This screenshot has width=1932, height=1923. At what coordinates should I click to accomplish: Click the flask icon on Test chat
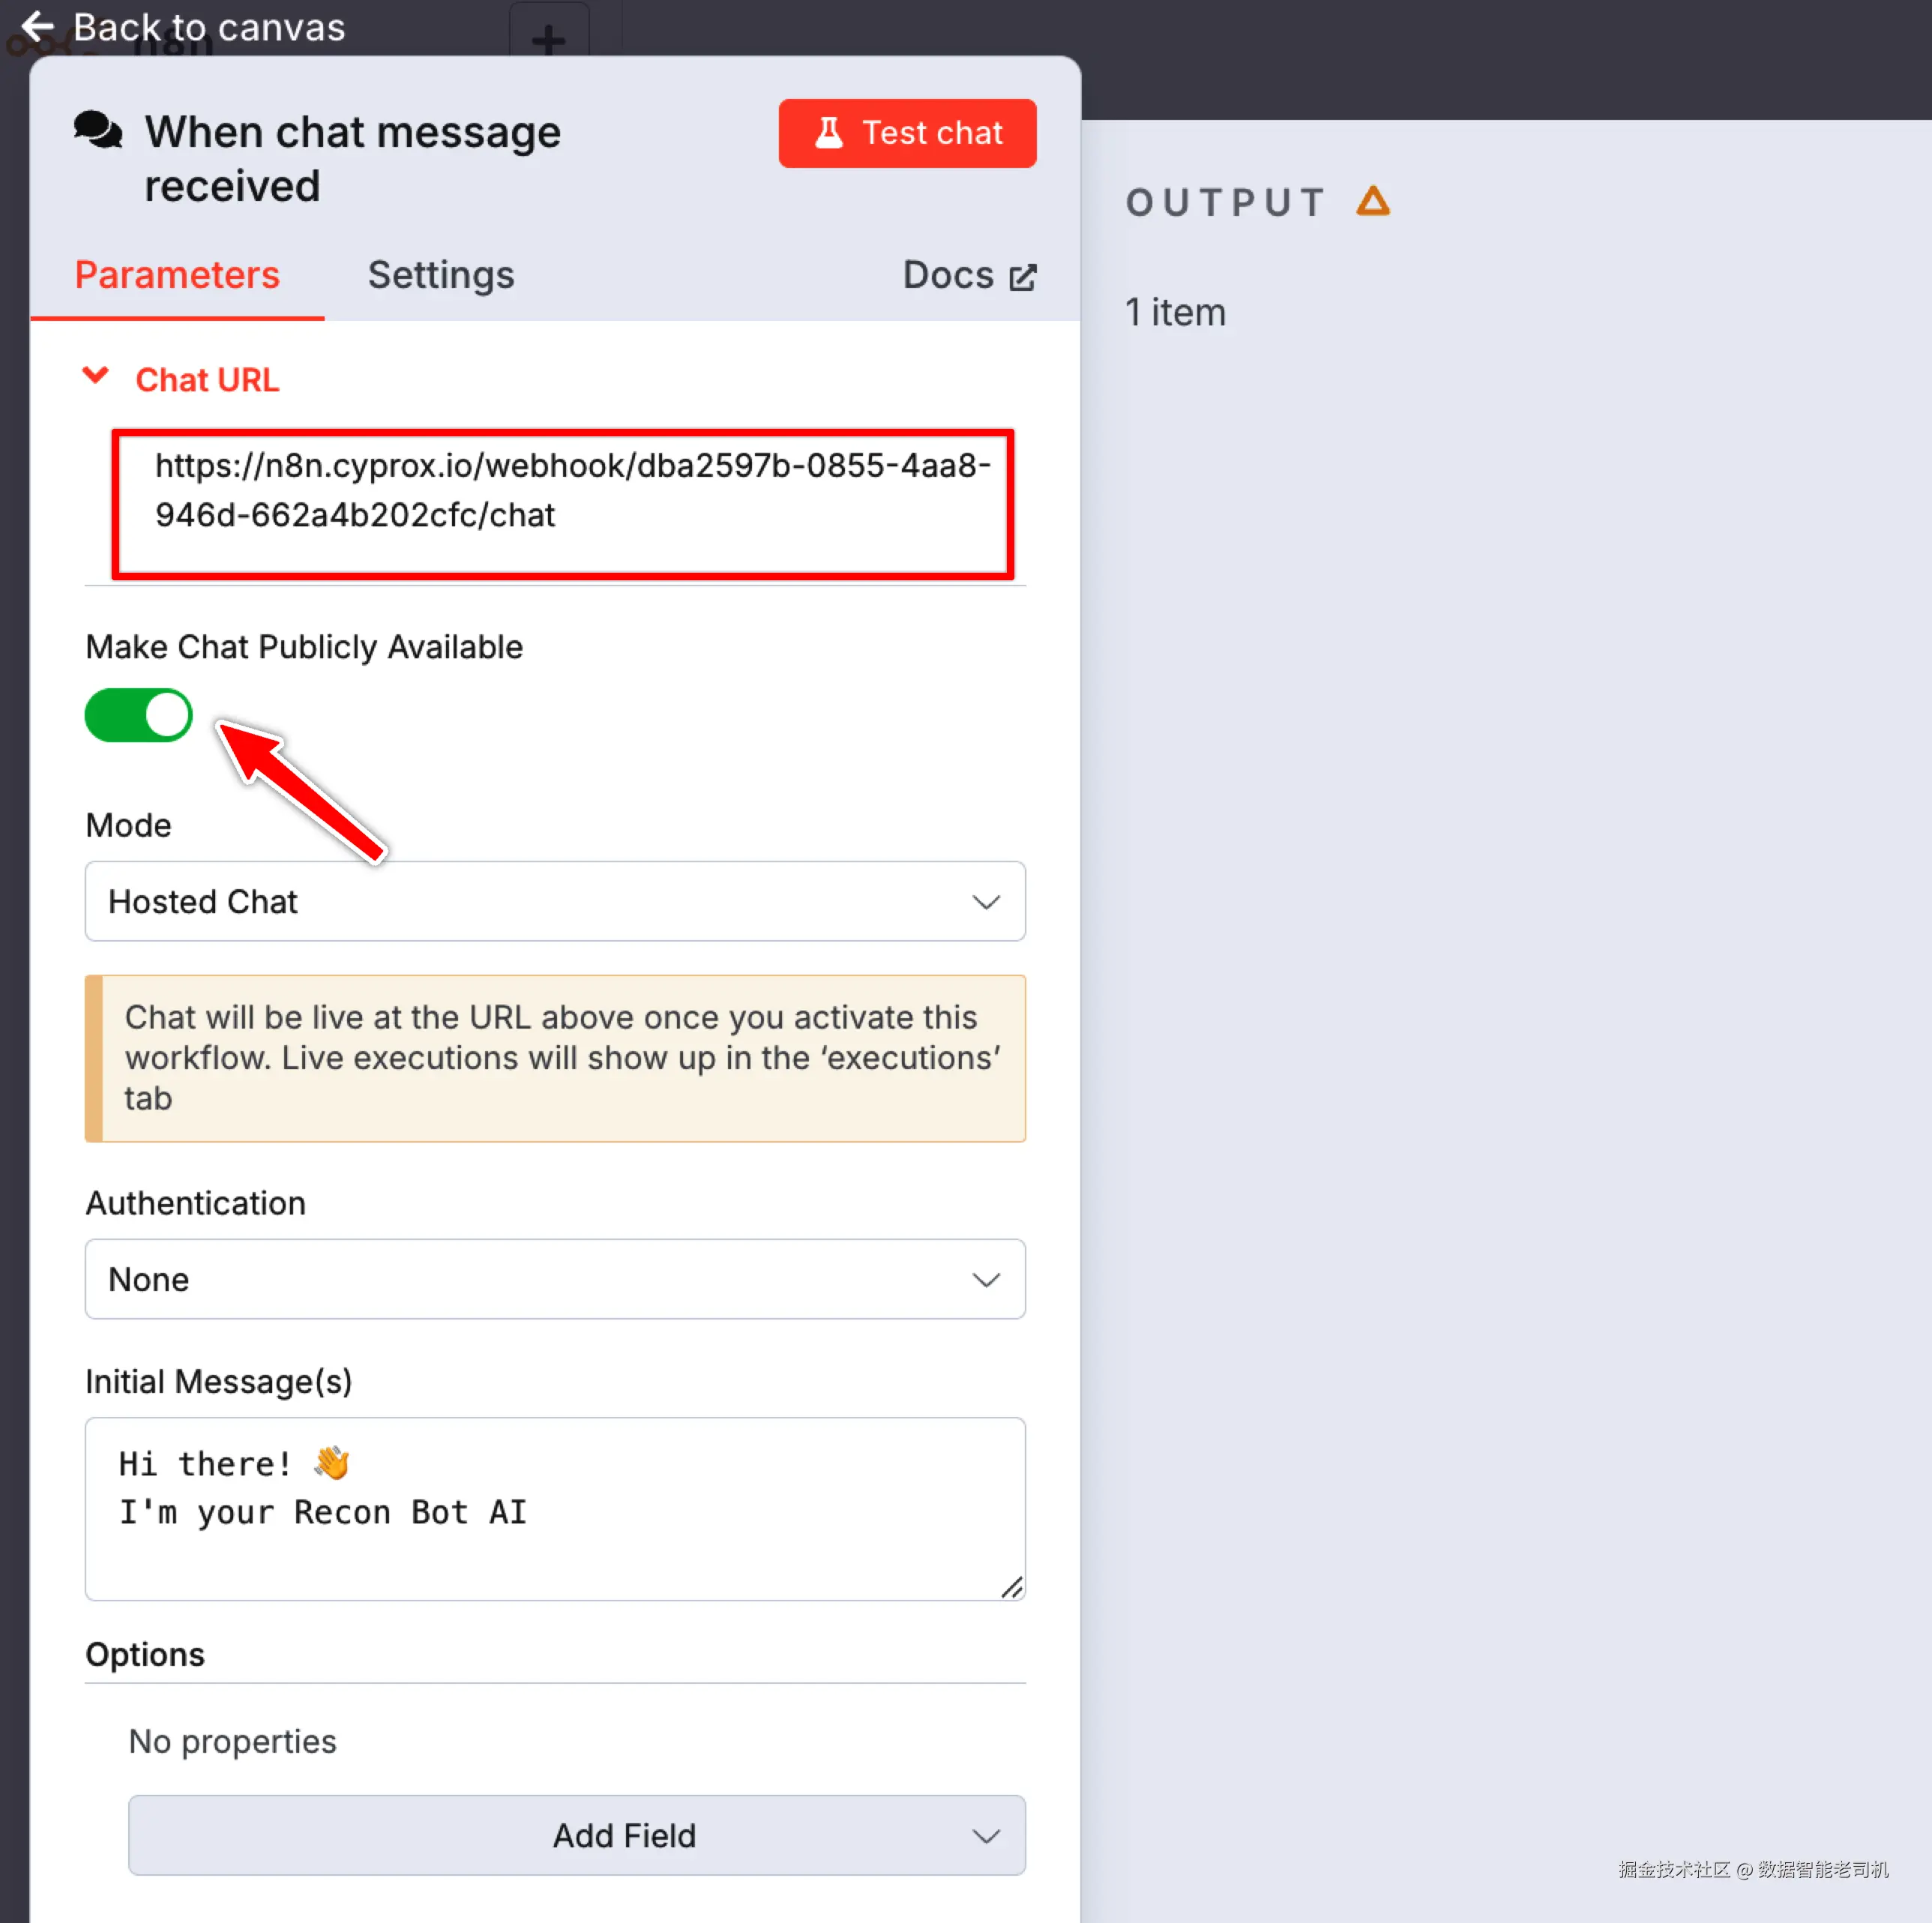click(x=828, y=133)
